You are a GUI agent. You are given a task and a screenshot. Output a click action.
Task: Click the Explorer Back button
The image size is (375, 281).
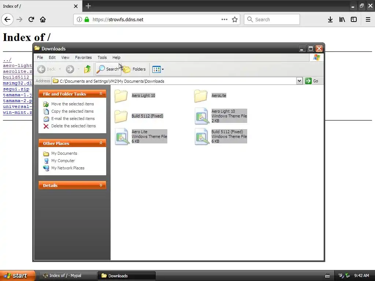(47, 69)
